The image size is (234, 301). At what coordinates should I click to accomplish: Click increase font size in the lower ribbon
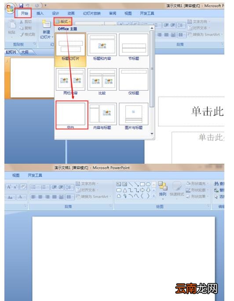[9, 187]
